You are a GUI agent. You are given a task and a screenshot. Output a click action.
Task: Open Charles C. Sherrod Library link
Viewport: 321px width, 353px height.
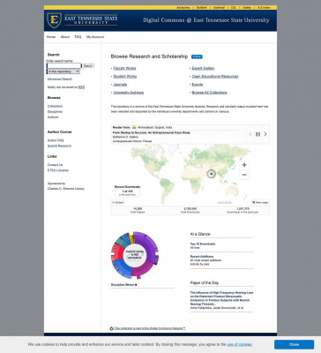[66, 189]
